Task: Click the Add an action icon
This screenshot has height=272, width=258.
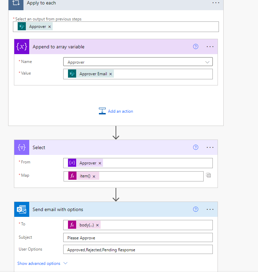Action: point(102,111)
